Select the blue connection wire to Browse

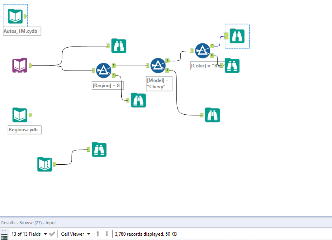(x=220, y=41)
